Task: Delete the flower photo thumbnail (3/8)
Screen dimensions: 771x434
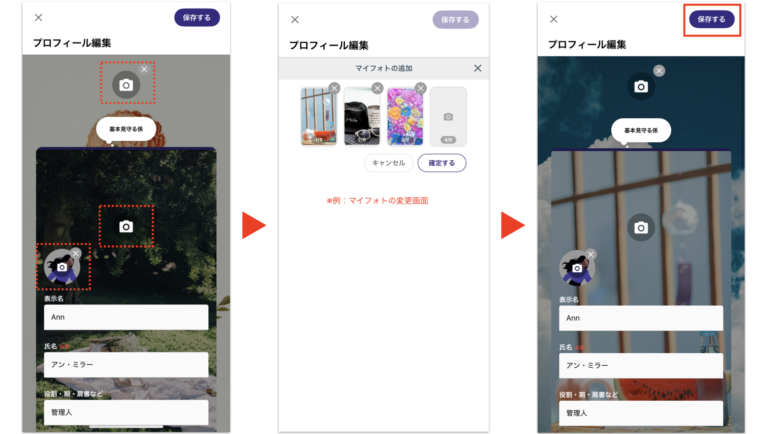Action: coord(420,88)
